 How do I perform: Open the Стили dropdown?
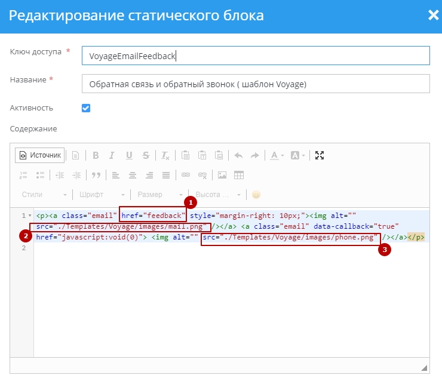point(44,195)
